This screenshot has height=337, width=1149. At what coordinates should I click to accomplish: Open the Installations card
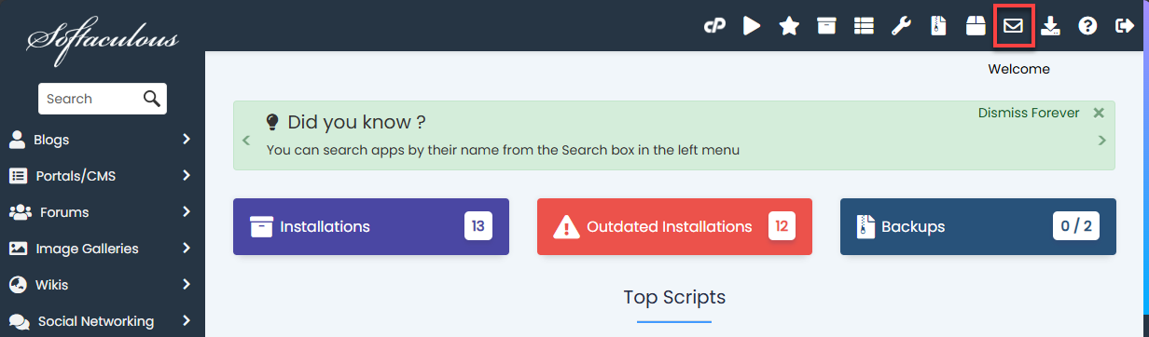[371, 226]
